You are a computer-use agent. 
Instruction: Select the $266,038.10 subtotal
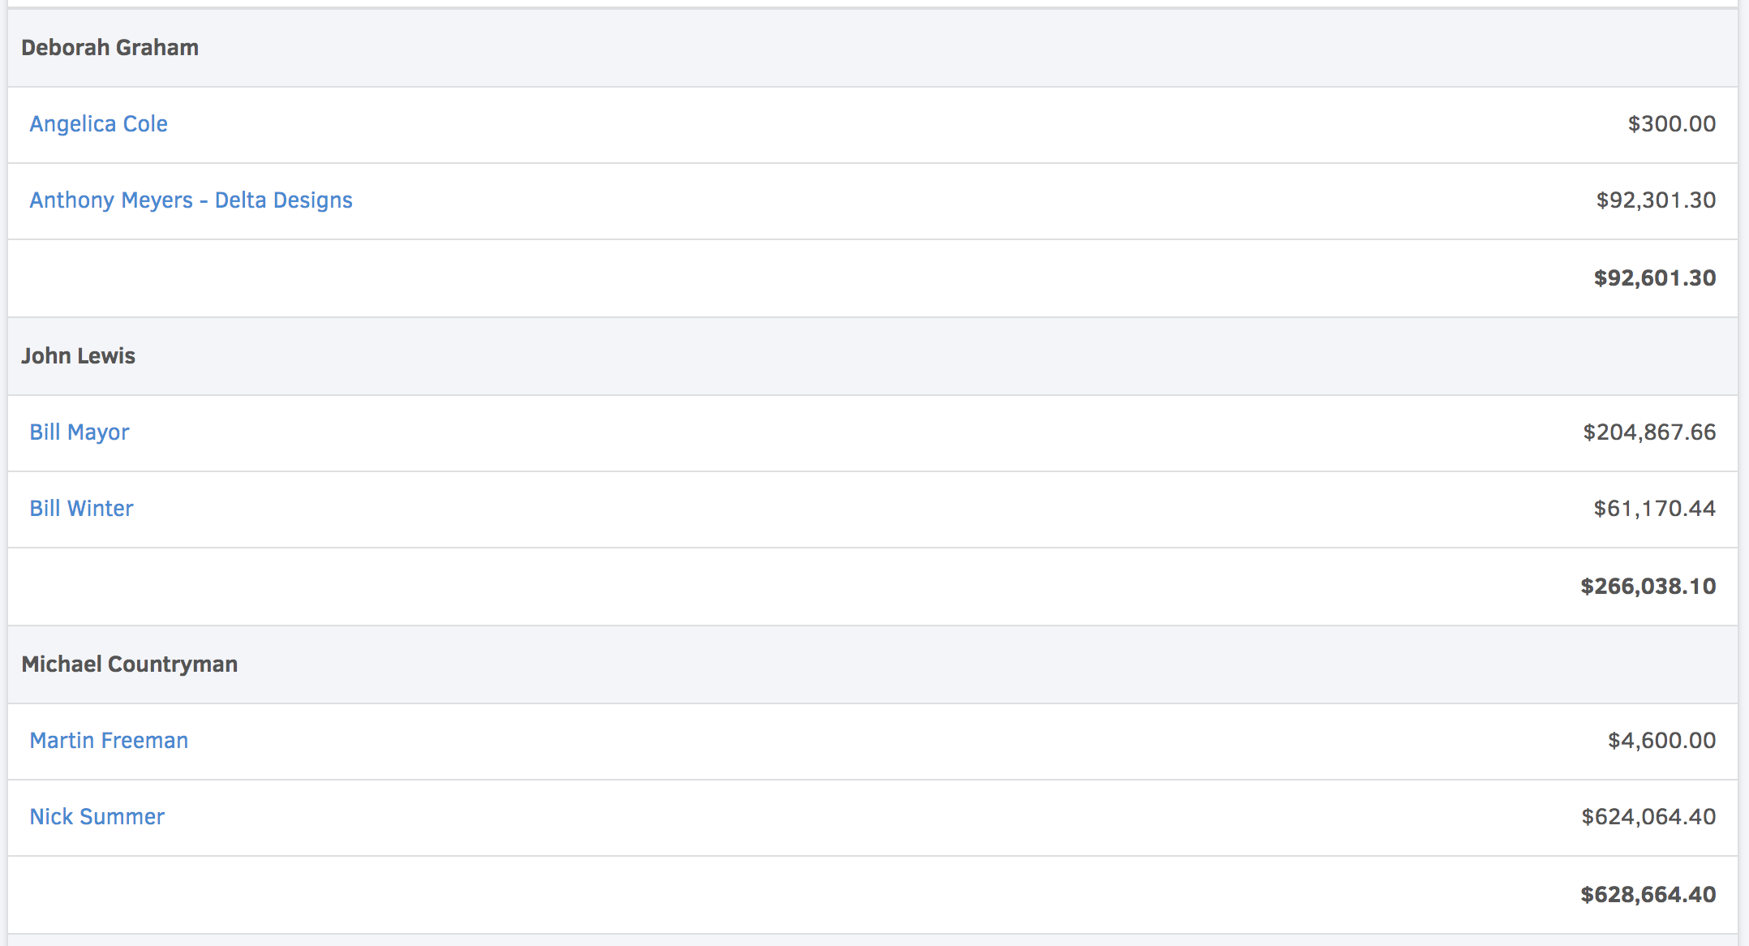click(x=1648, y=587)
